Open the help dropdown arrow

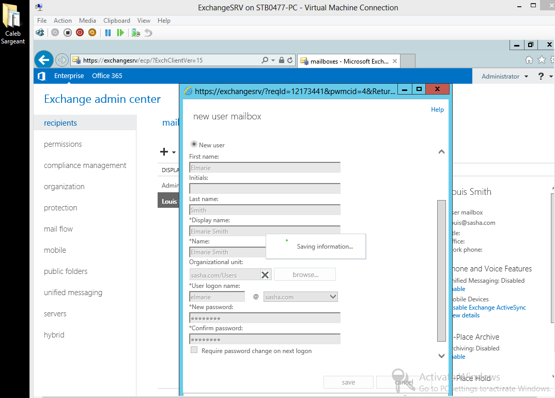pos(551,76)
